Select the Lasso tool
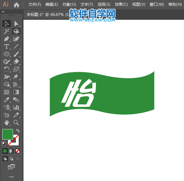Viewport: 184px width, 181px height. click(x=16, y=31)
